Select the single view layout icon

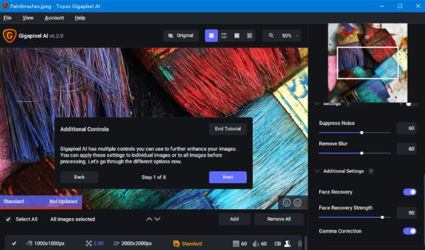[x=211, y=35]
